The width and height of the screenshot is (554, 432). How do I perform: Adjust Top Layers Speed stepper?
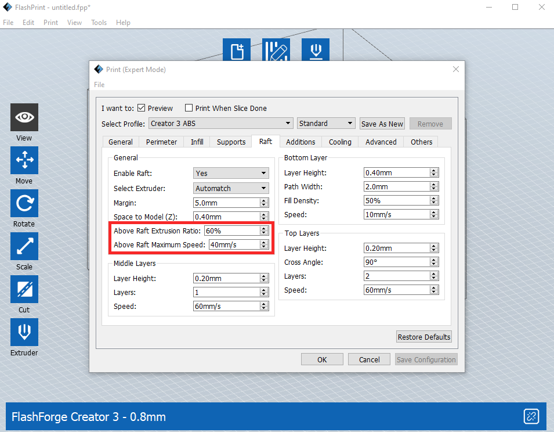point(434,290)
